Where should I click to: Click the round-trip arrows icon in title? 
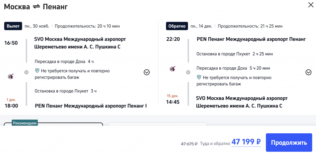coord(36,6)
